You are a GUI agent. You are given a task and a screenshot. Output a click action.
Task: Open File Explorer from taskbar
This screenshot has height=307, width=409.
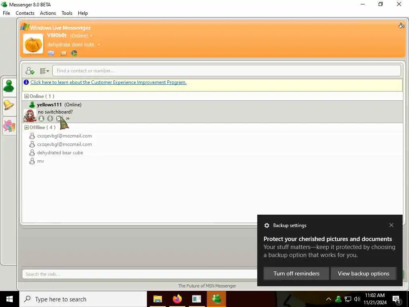[157, 299]
